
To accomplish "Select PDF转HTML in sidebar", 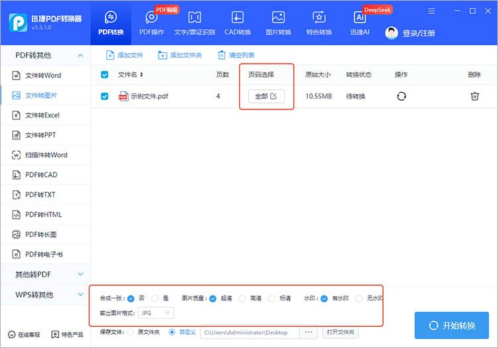I will pyautogui.click(x=45, y=215).
